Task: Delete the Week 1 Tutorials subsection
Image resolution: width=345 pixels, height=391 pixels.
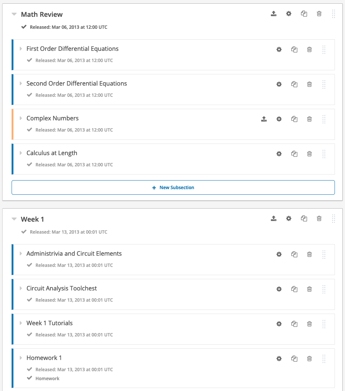Action: [310, 324]
